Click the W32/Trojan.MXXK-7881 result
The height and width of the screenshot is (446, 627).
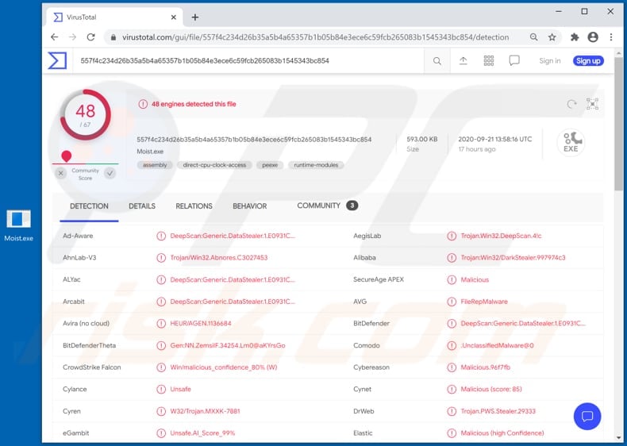pyautogui.click(x=205, y=411)
